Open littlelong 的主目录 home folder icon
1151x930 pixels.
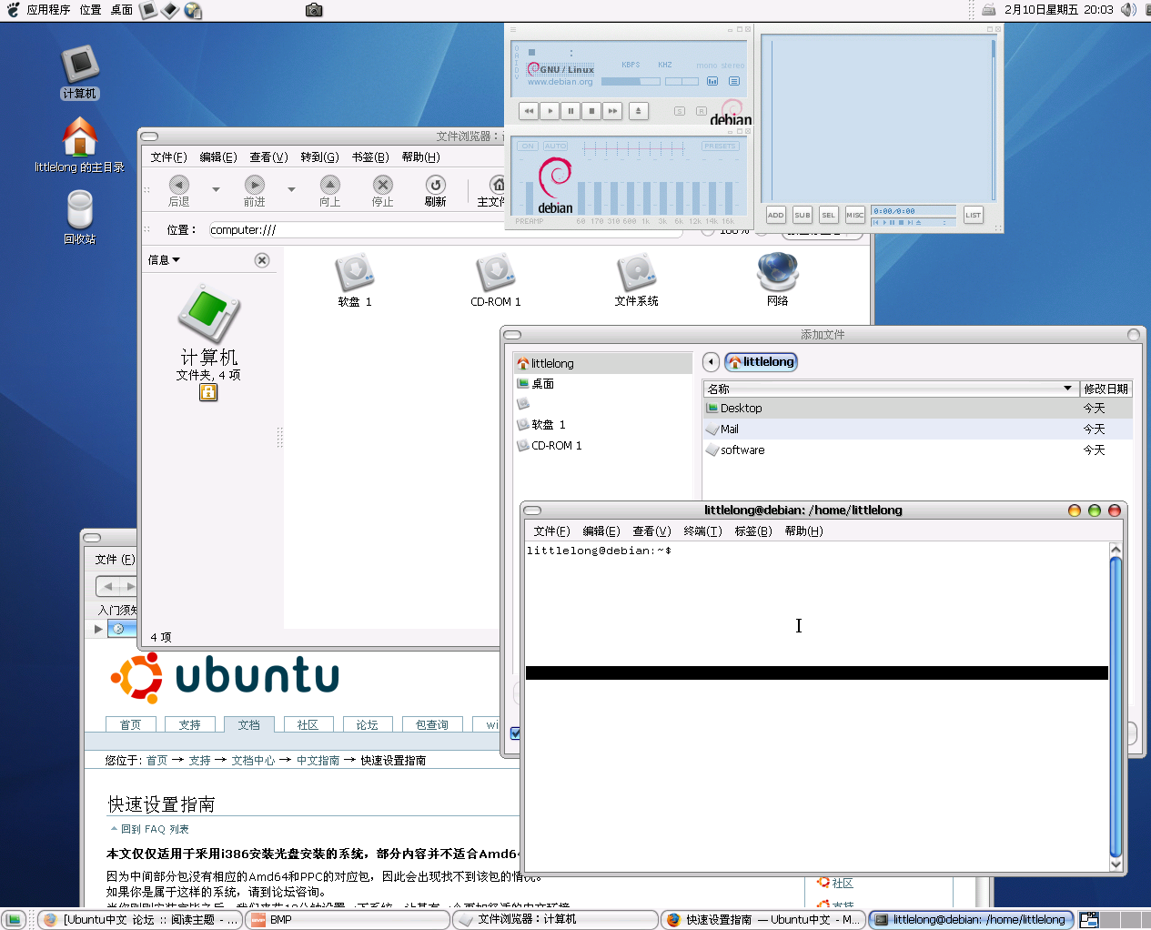(x=79, y=145)
